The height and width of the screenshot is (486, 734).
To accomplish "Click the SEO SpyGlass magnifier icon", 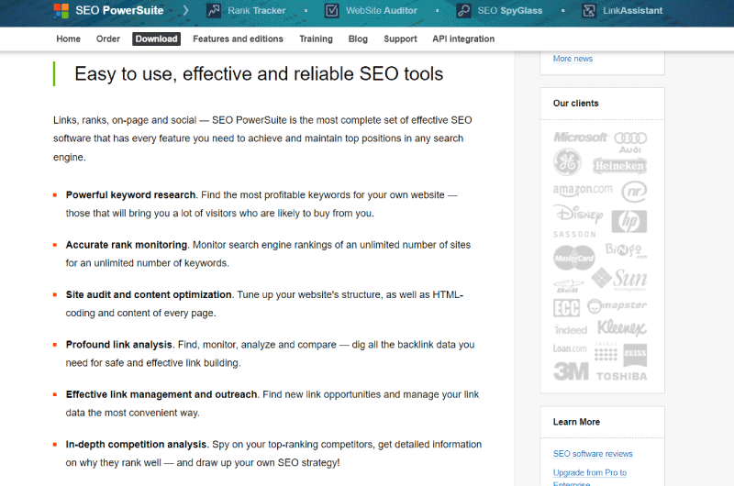I will click(x=463, y=10).
